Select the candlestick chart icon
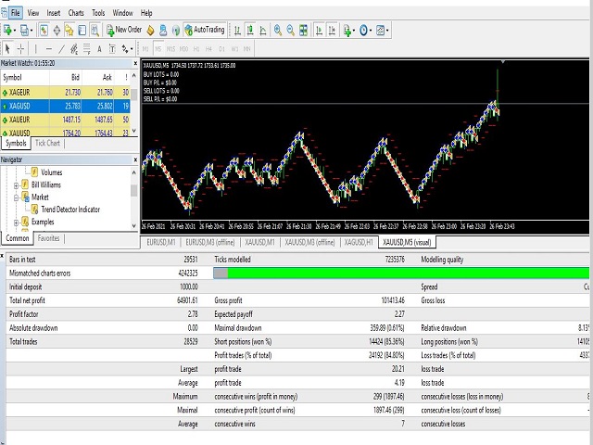The width and height of the screenshot is (593, 445). [250, 30]
